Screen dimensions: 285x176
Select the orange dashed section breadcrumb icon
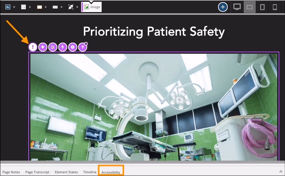tap(40, 7)
